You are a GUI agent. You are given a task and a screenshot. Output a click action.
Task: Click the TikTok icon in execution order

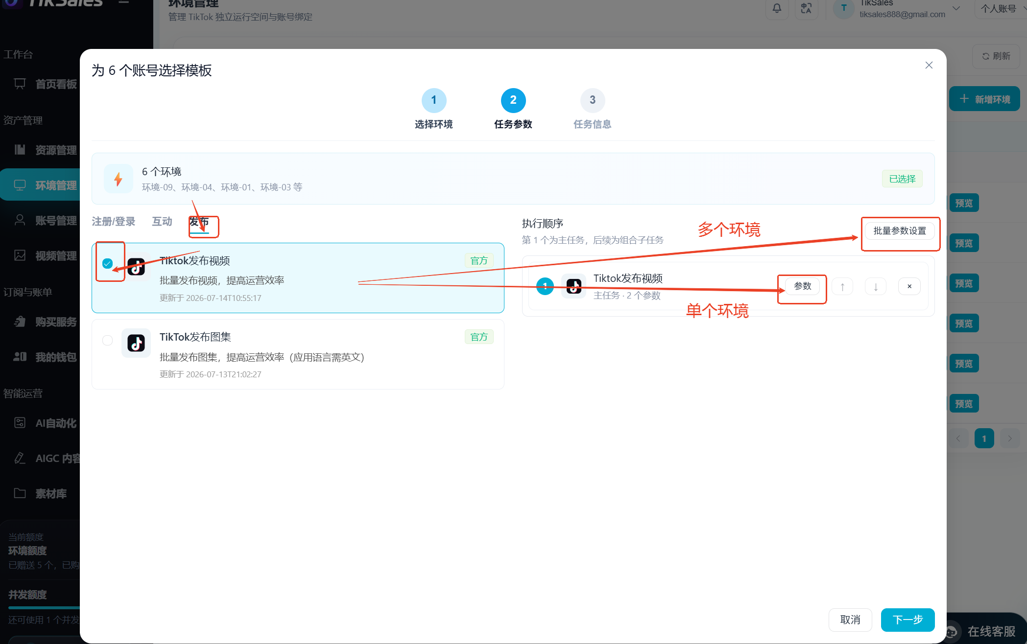[573, 286]
